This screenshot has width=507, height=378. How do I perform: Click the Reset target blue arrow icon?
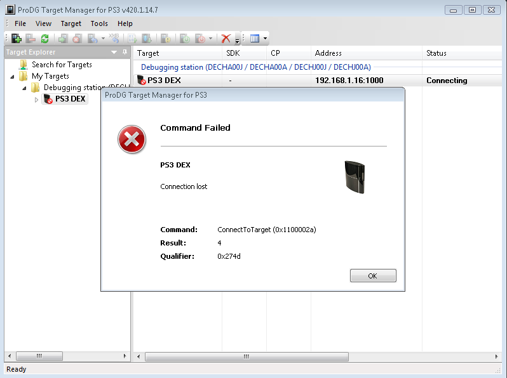tap(93, 39)
